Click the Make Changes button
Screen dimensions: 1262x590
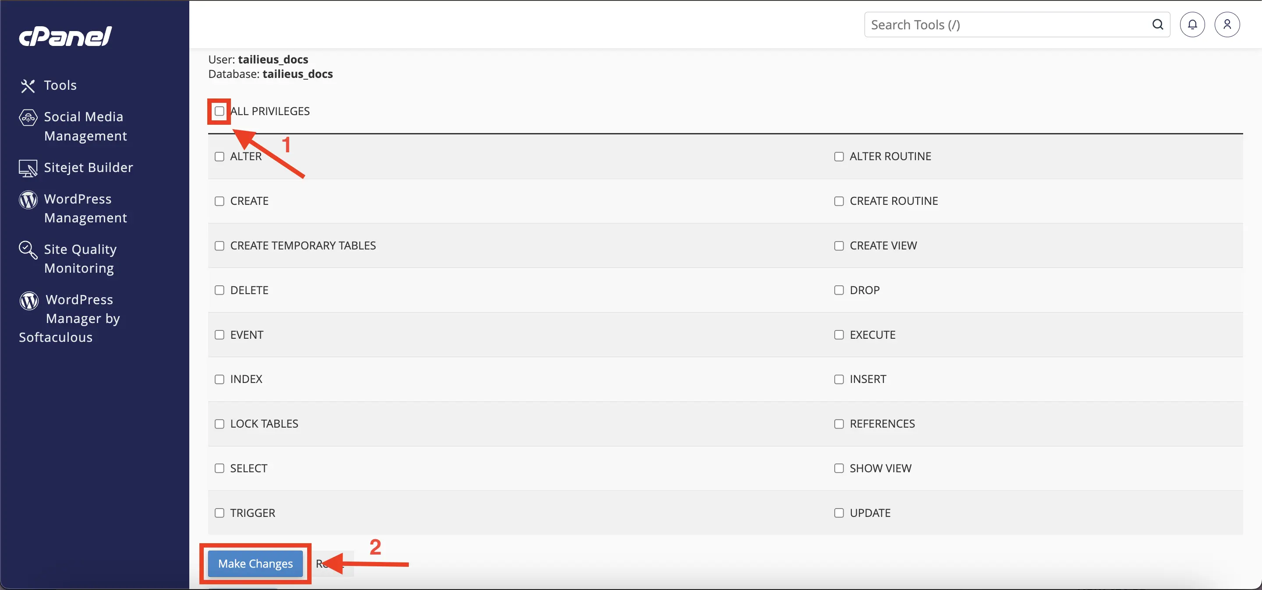click(x=255, y=564)
